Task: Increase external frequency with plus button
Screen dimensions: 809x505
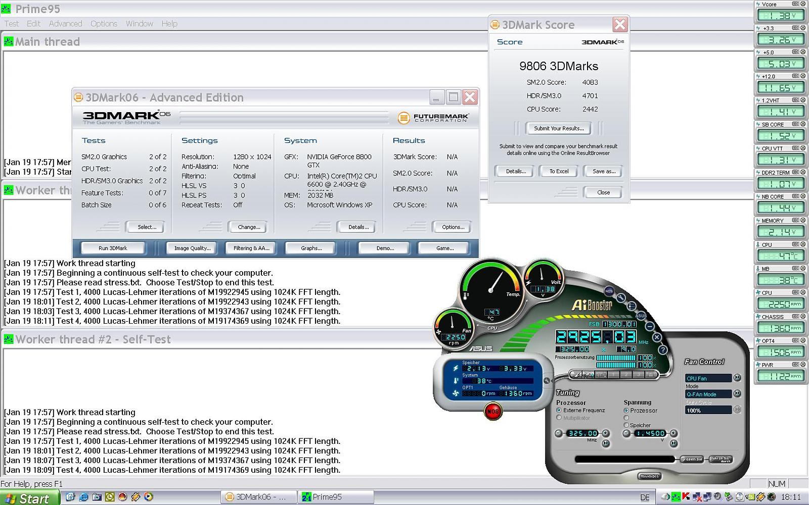Action: (606, 433)
